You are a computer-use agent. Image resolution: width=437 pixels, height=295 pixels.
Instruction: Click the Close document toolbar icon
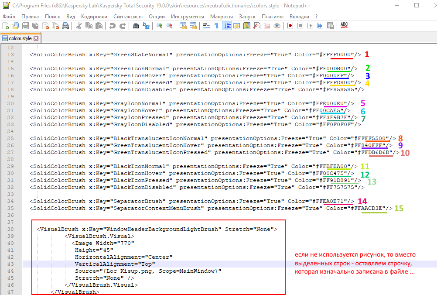coord(45,26)
